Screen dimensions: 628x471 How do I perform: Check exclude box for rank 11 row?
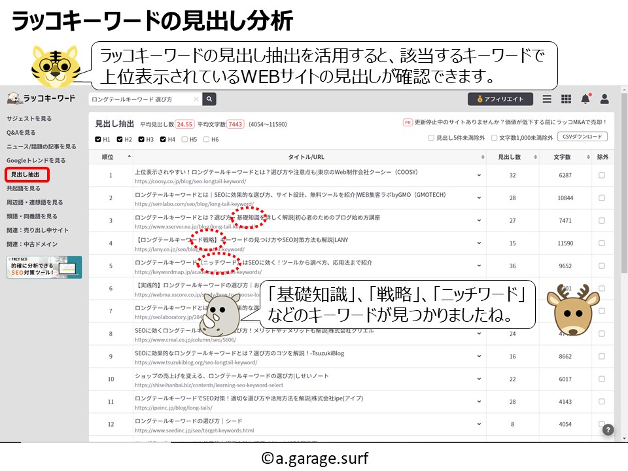(x=602, y=401)
